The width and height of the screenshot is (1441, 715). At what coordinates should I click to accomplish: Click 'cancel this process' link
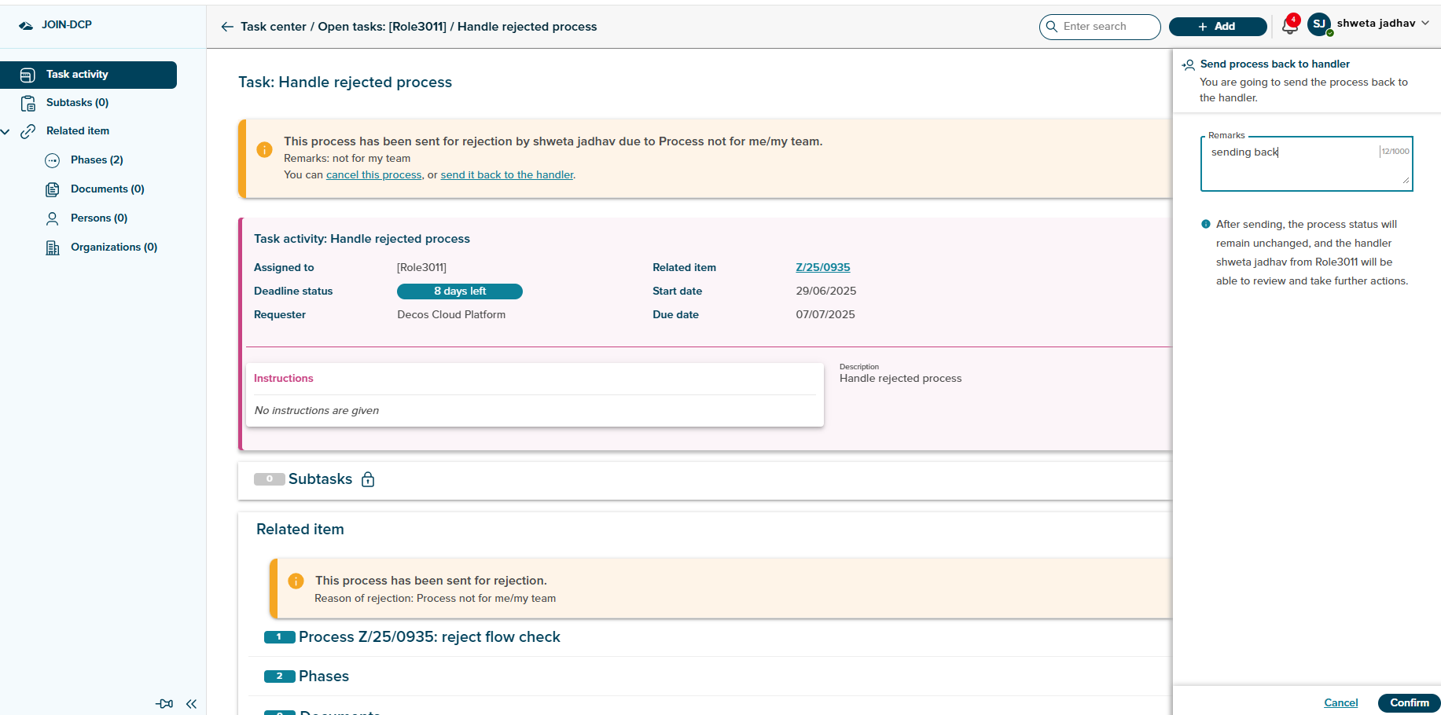point(373,175)
